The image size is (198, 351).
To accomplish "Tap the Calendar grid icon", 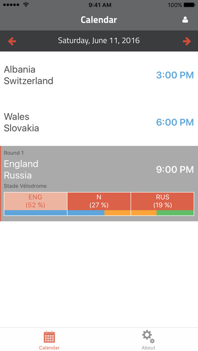I will click(49, 337).
